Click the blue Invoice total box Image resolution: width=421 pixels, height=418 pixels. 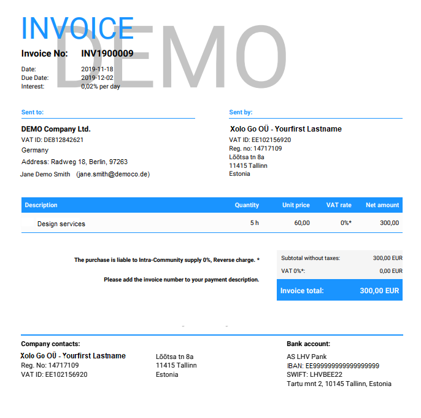tap(339, 290)
